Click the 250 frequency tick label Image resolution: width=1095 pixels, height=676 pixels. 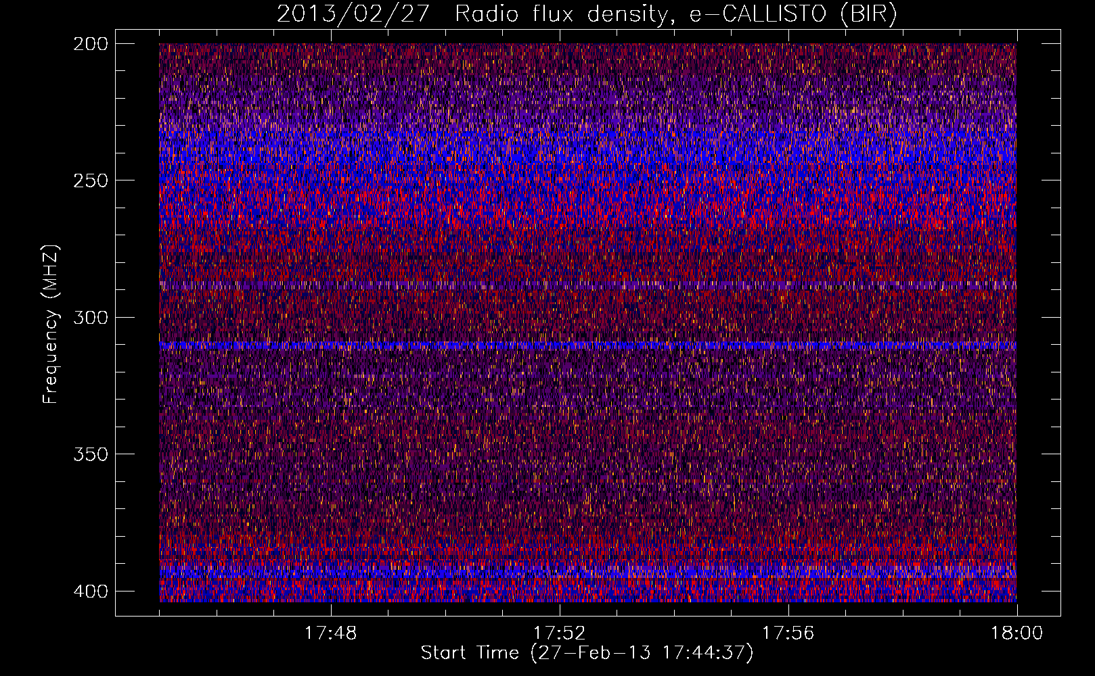coord(90,180)
